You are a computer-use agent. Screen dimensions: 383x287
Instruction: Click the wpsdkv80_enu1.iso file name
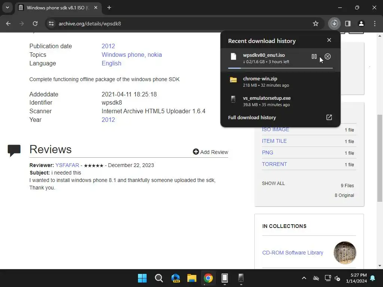point(264,55)
